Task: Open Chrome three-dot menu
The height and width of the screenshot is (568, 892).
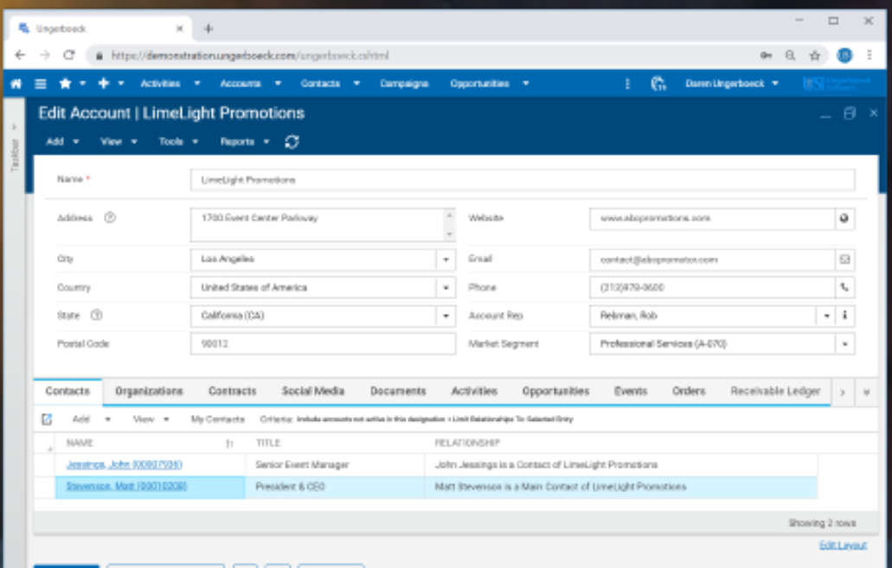Action: click(870, 55)
